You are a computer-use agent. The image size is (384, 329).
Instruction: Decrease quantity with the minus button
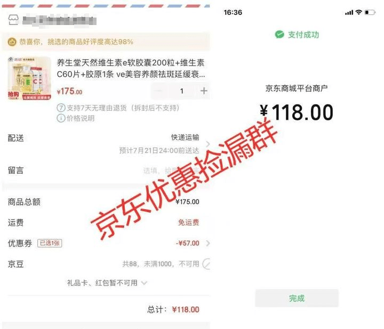pos(159,91)
